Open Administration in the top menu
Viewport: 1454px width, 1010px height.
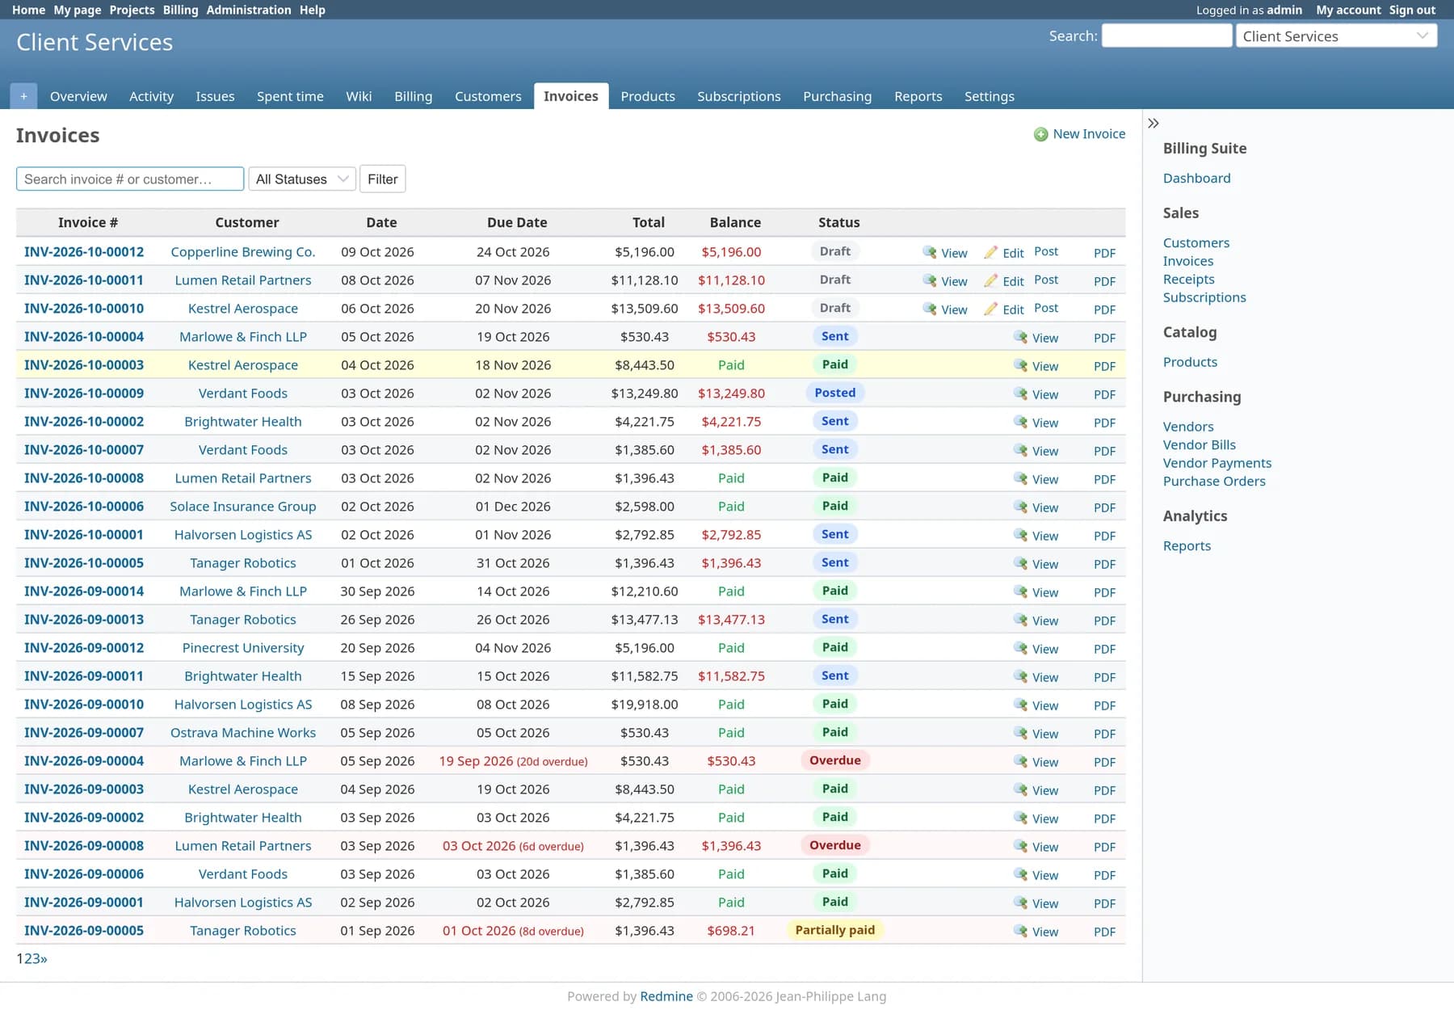point(249,10)
